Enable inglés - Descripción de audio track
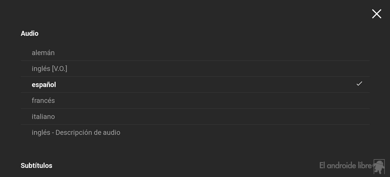This screenshot has height=177, width=390. coord(195,132)
